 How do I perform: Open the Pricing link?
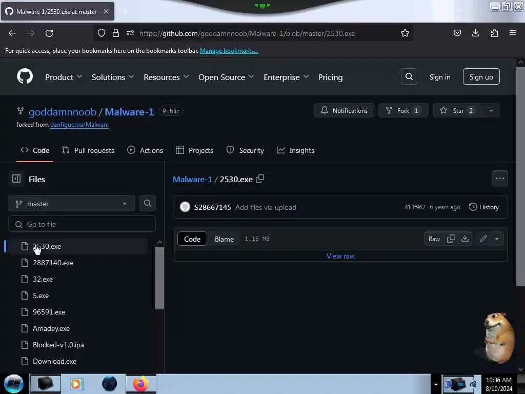point(330,77)
